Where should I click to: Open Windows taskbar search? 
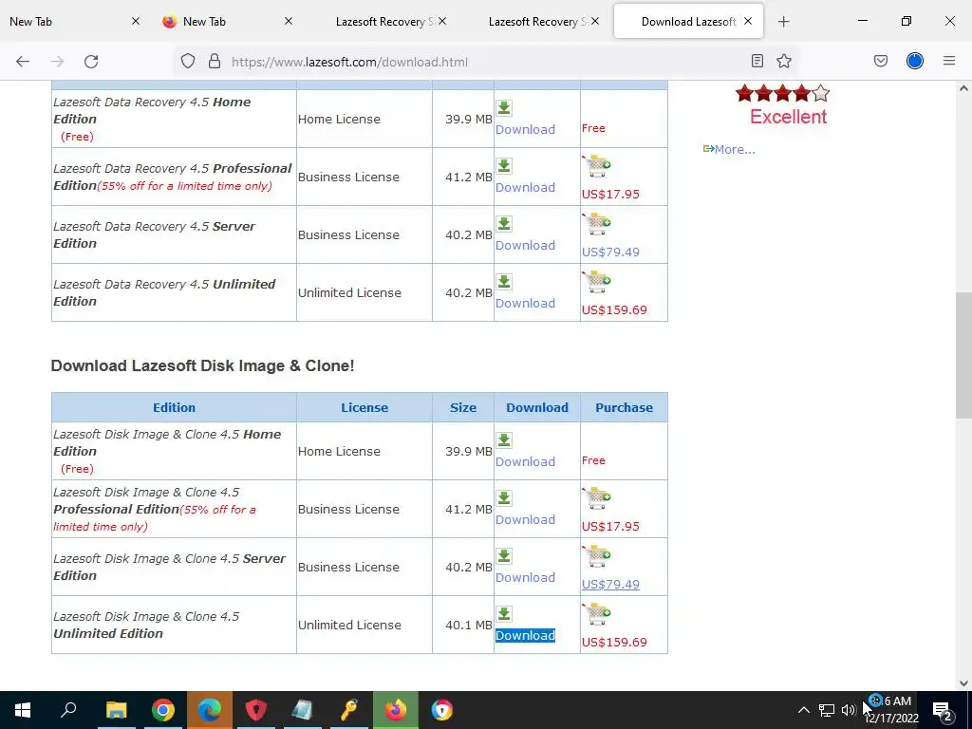click(x=68, y=710)
